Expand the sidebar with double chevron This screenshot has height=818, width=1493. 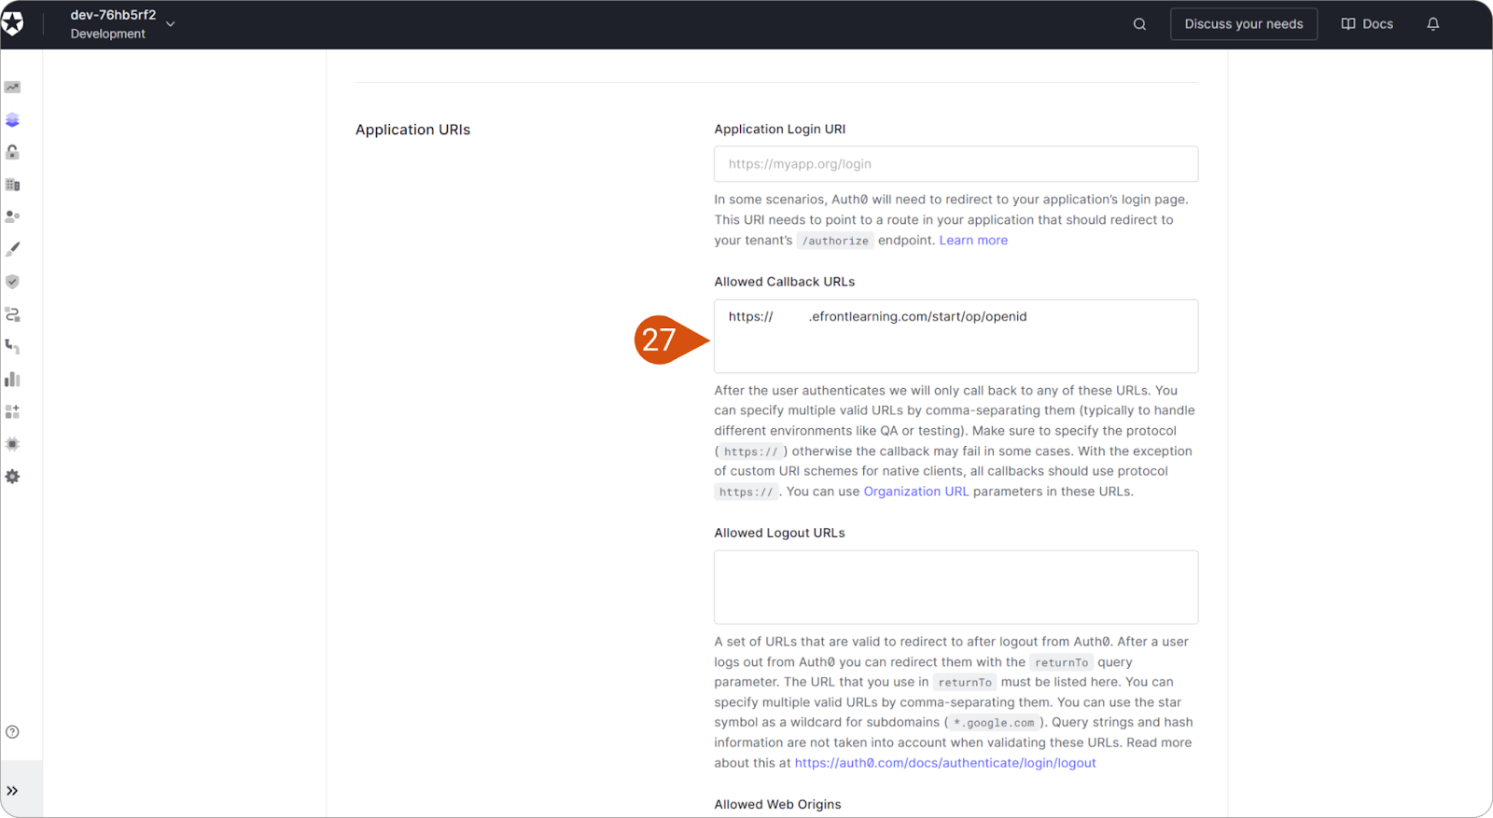click(12, 791)
